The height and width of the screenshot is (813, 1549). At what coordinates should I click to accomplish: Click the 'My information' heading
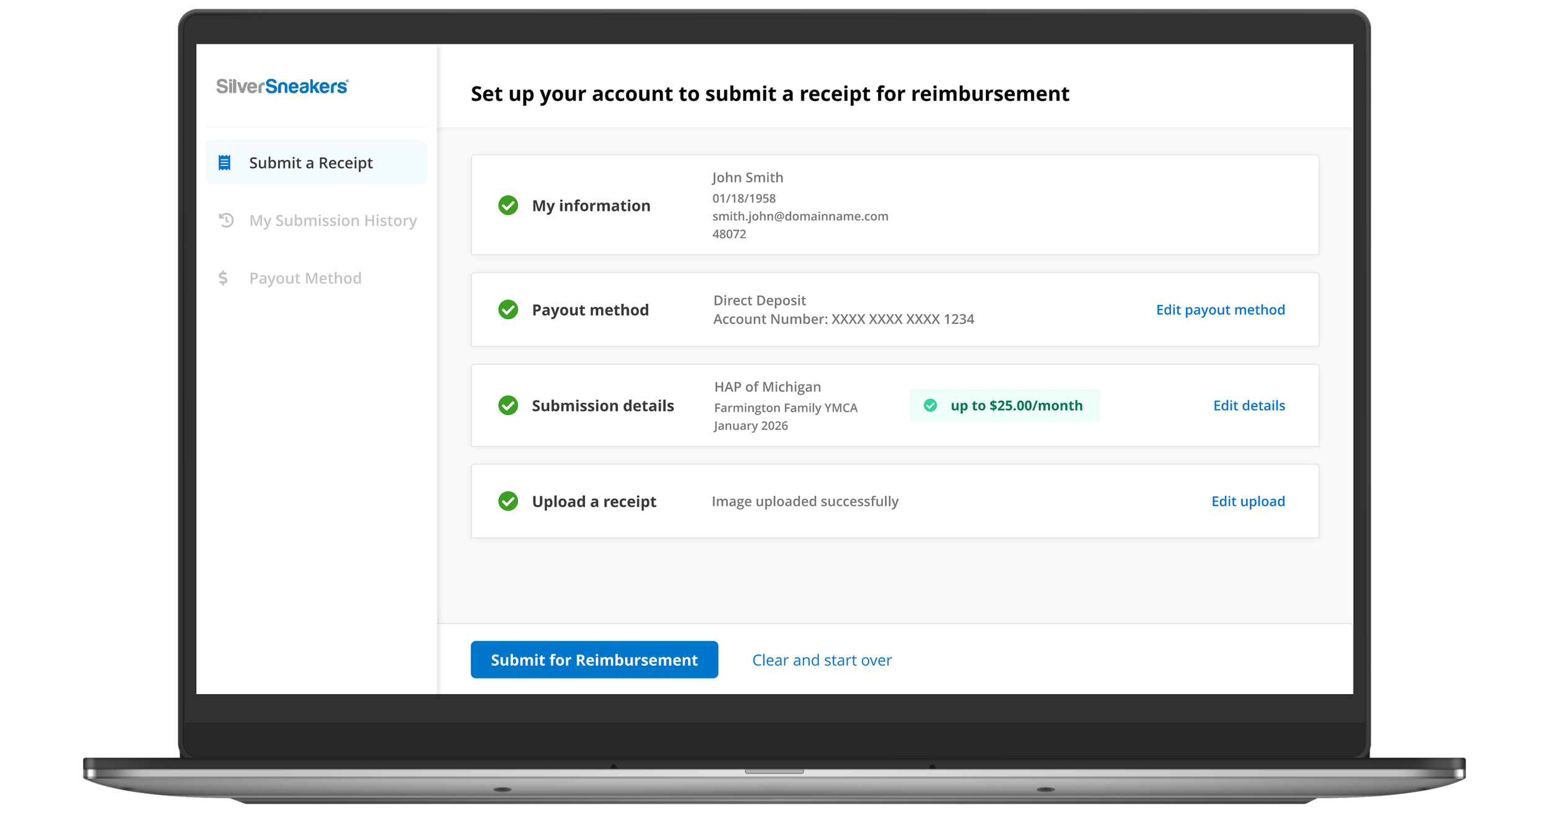click(591, 206)
